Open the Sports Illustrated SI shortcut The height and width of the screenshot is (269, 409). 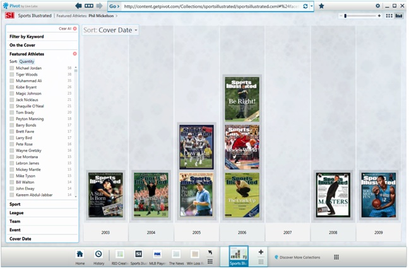pos(138,257)
